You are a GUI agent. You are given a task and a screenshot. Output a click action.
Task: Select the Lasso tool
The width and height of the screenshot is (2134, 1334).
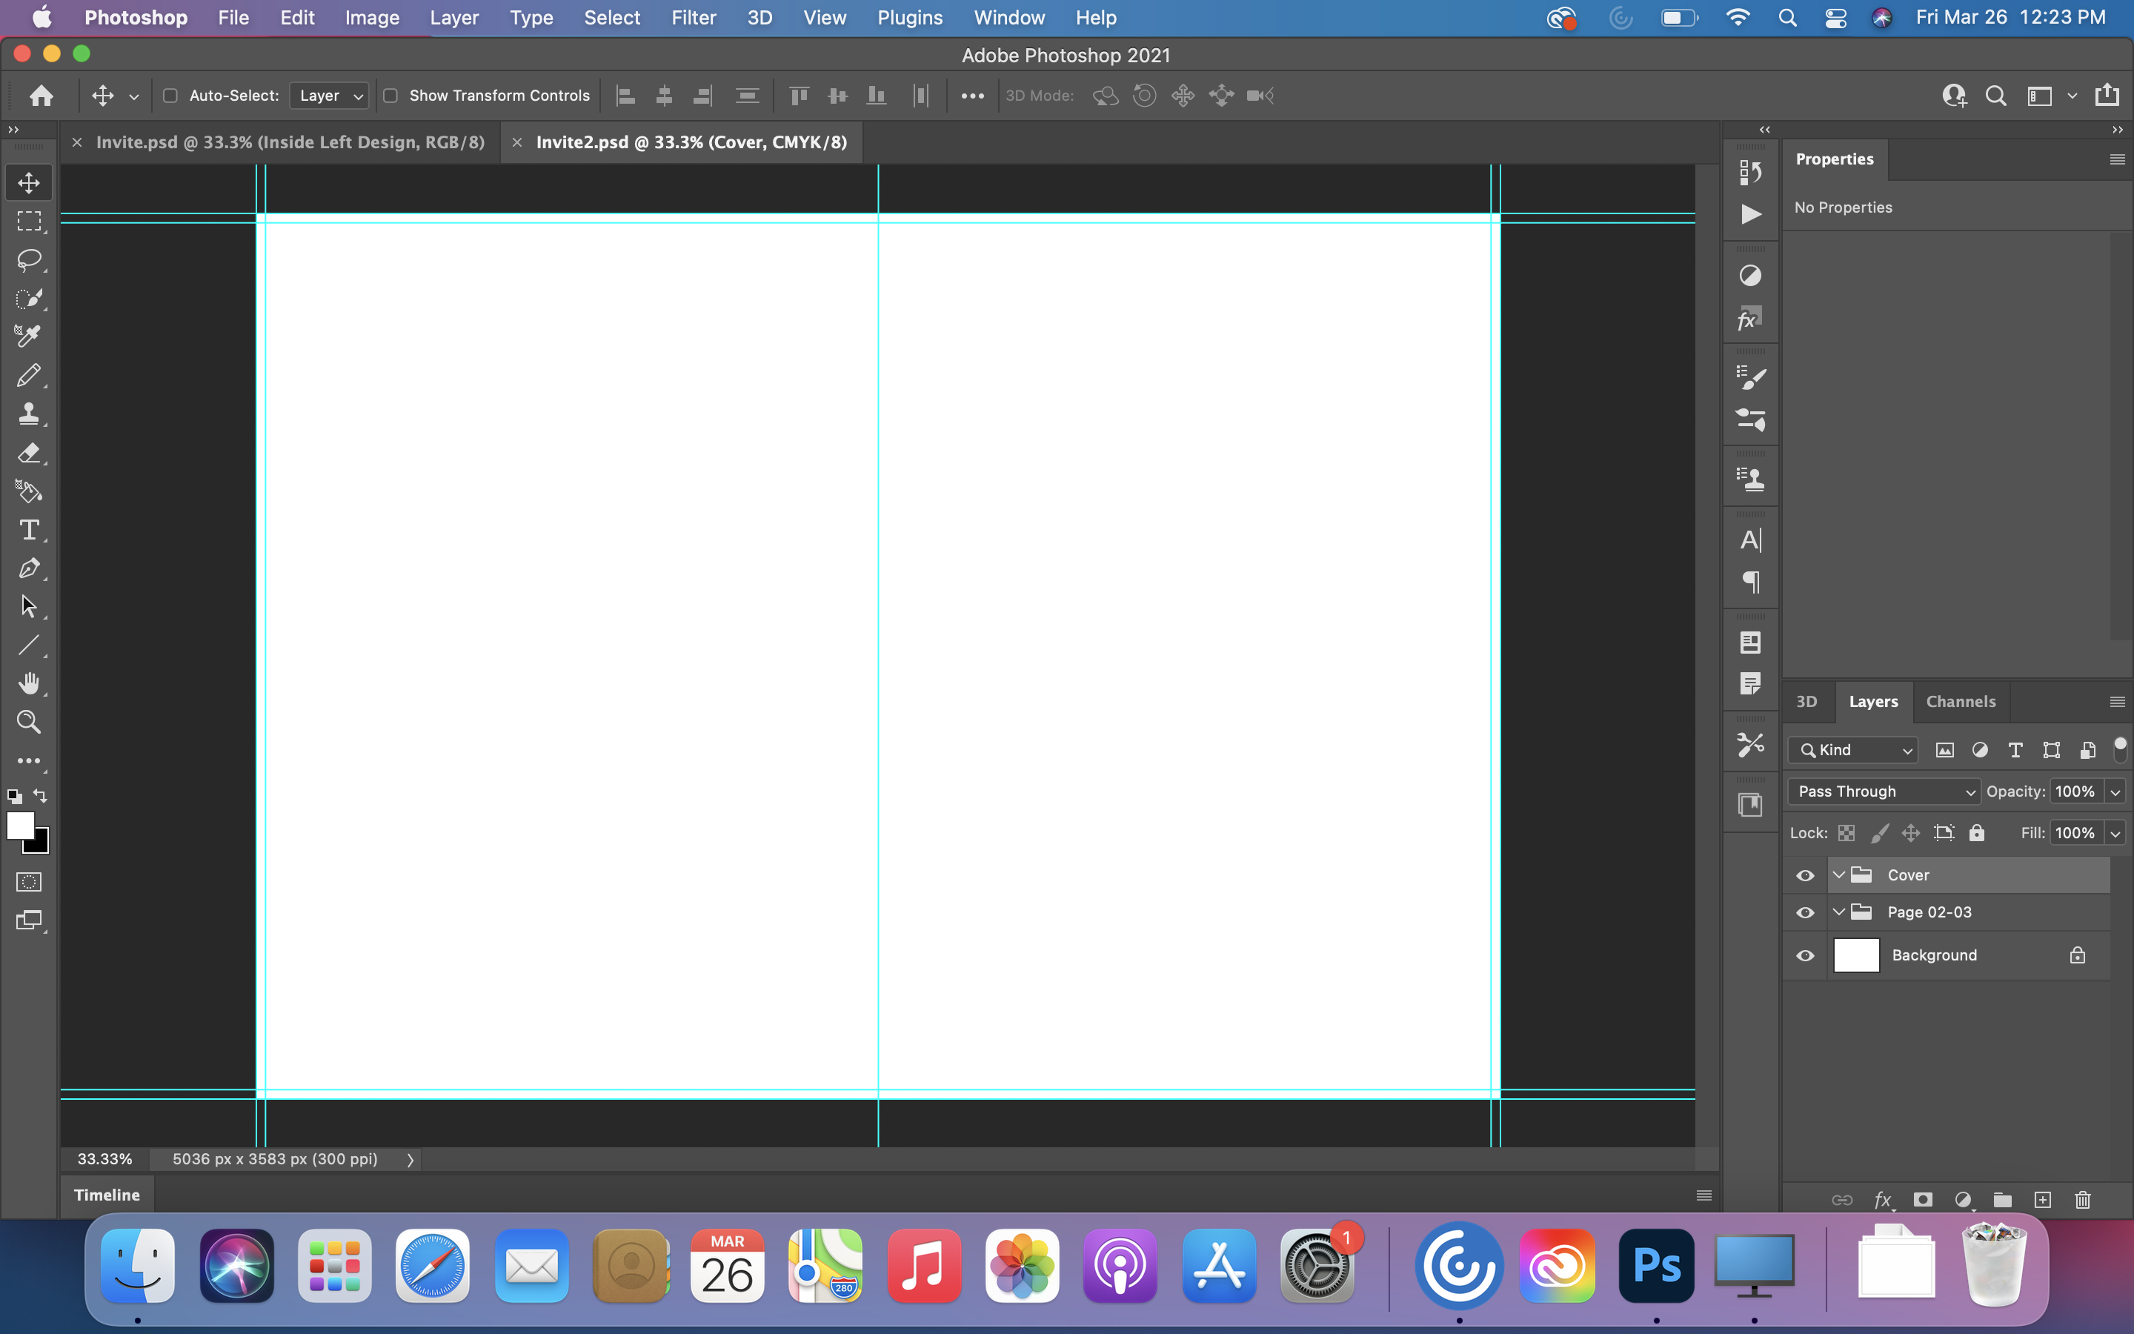(x=28, y=259)
